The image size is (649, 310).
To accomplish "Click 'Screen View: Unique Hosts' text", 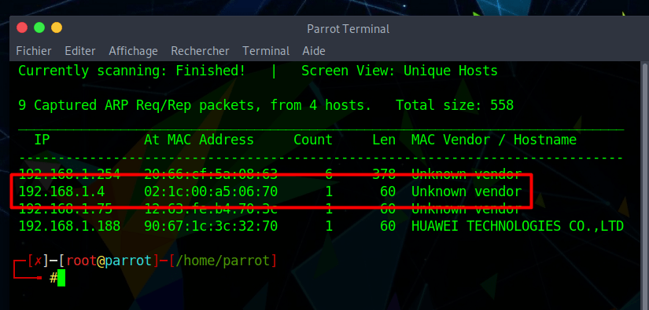I will 400,71.
